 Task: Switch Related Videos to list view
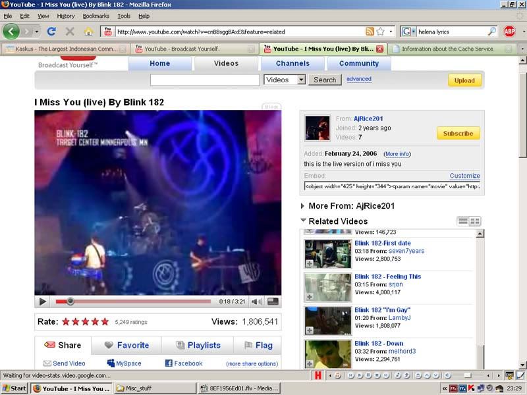(463, 221)
